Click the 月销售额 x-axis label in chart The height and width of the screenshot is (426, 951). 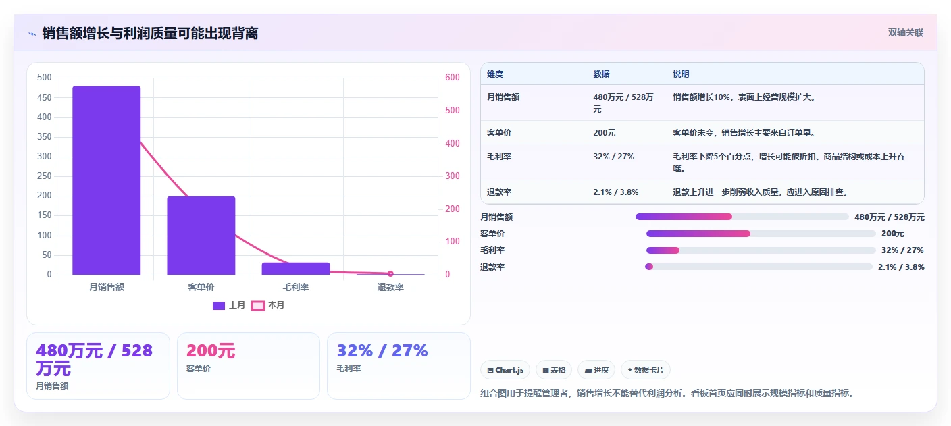coord(107,287)
